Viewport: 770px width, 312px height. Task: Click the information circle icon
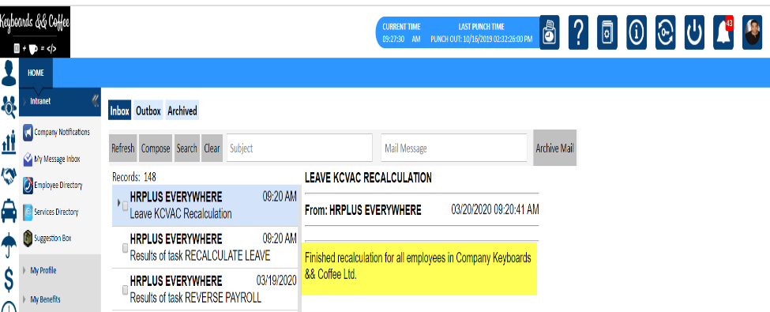pyautogui.click(x=637, y=32)
